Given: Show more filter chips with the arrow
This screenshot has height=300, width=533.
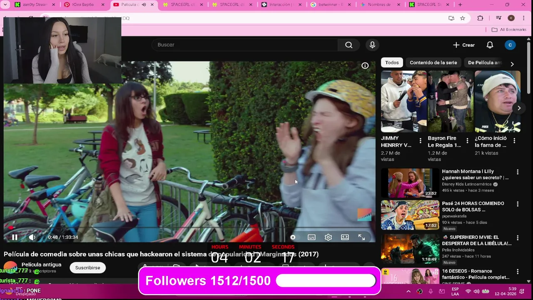Looking at the screenshot, I should pyautogui.click(x=512, y=64).
